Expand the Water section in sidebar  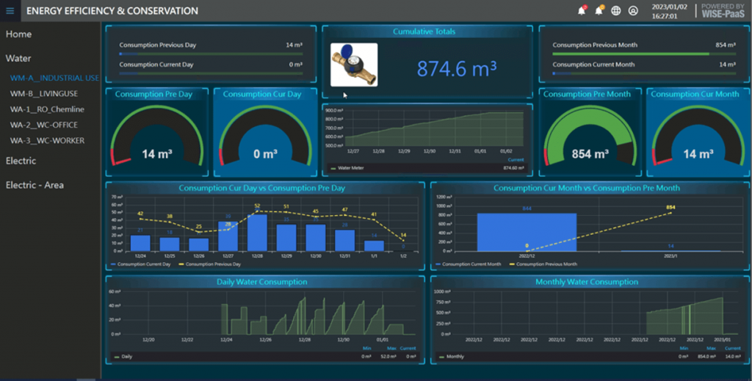pos(18,58)
